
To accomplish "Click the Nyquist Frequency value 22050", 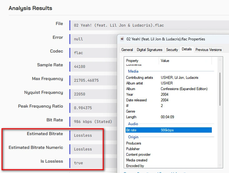I will [x=79, y=94].
